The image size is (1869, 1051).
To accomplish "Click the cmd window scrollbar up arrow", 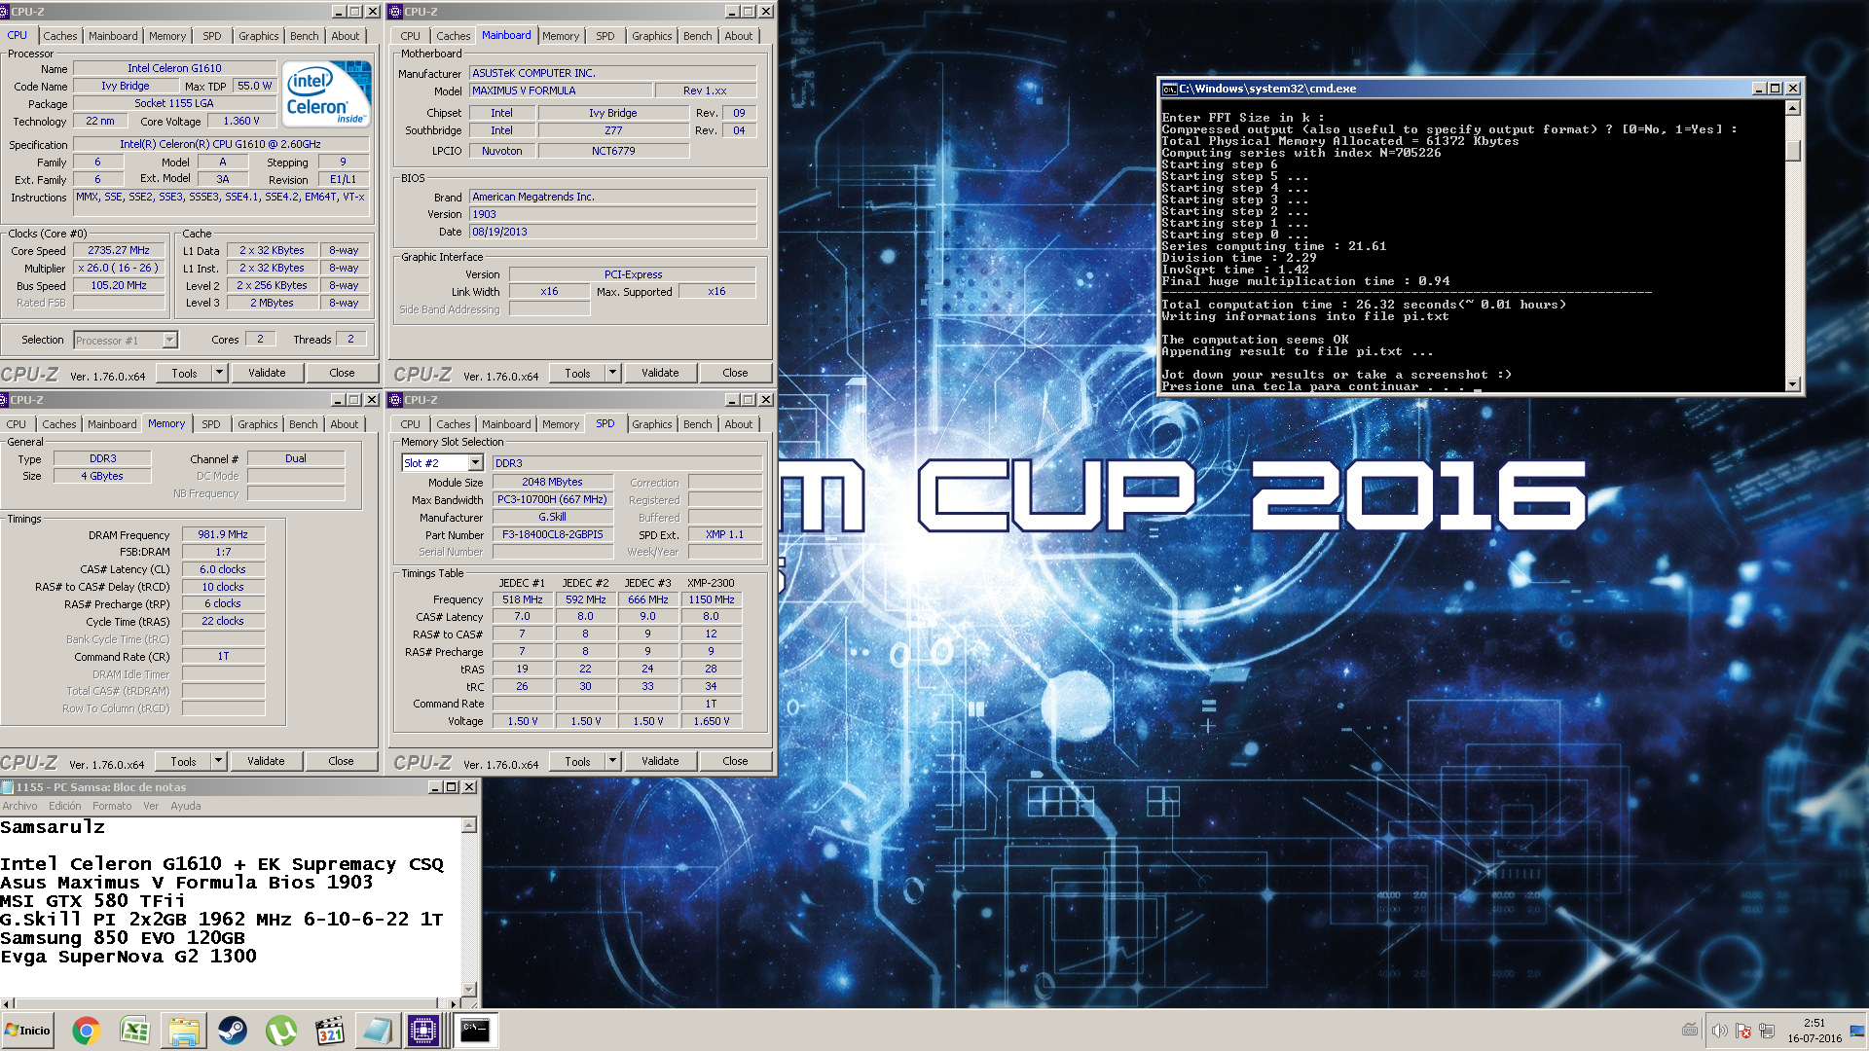I will 1793,108.
